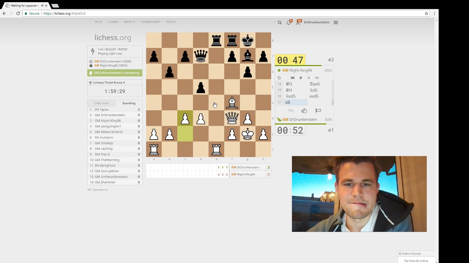Screen dimensions: 469x263
Task: Click the black bishop on g7
Action: pos(248,56)
